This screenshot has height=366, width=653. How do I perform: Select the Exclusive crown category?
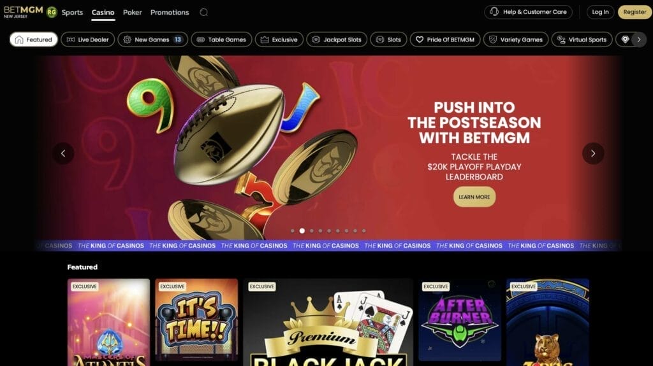click(x=279, y=39)
